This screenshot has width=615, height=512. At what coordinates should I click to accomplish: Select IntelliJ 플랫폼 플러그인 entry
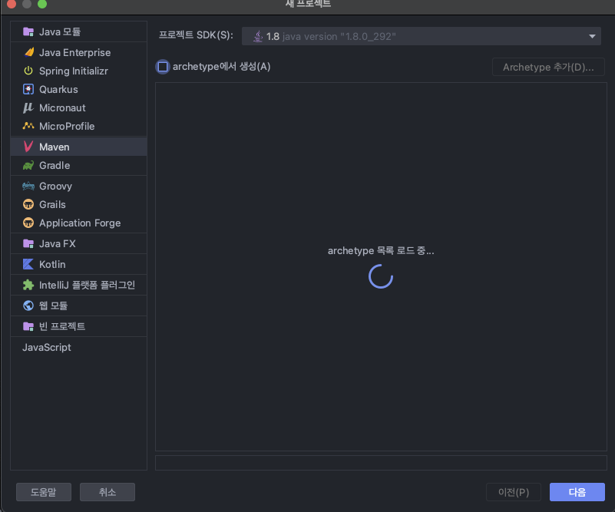tap(79, 285)
